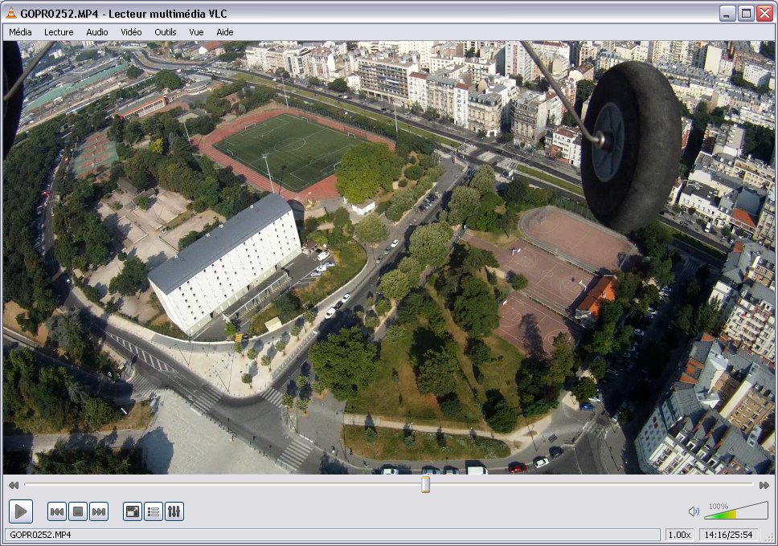Maximize the VLC window
The width and height of the screenshot is (778, 546).
click(746, 14)
